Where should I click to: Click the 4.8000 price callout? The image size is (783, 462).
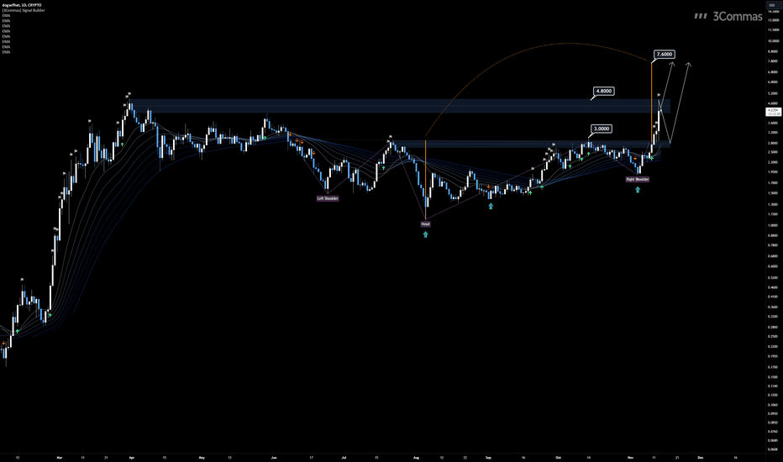pyautogui.click(x=603, y=91)
